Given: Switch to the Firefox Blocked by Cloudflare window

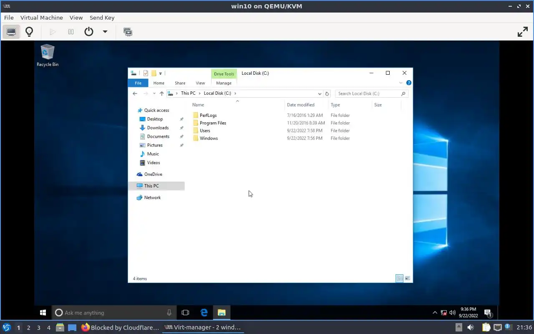Looking at the screenshot, I should coord(120,327).
